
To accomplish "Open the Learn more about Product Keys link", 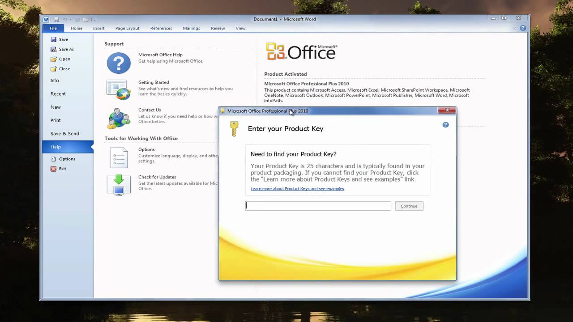I will [x=297, y=189].
